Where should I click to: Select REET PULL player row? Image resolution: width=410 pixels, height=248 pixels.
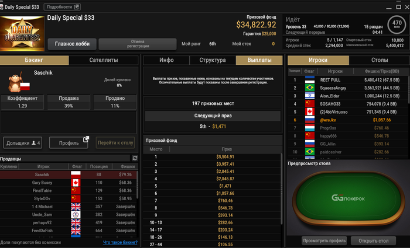pyautogui.click(x=348, y=80)
